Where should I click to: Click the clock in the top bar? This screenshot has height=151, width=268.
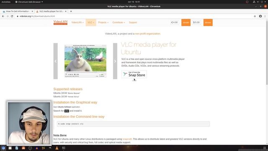(134, 2)
